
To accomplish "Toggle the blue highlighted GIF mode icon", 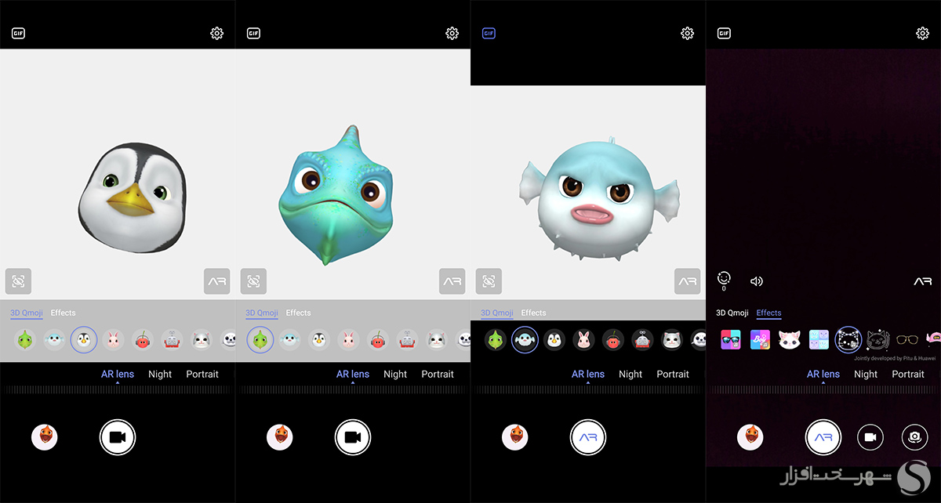I will [x=489, y=34].
